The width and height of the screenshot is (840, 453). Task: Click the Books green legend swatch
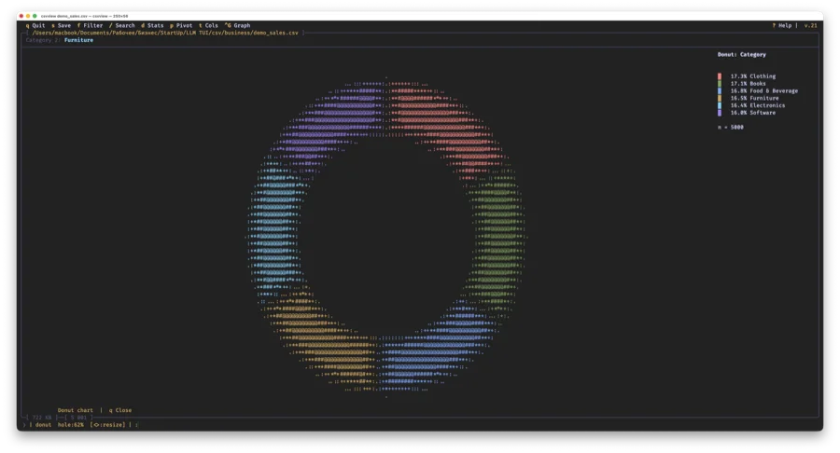coord(720,84)
